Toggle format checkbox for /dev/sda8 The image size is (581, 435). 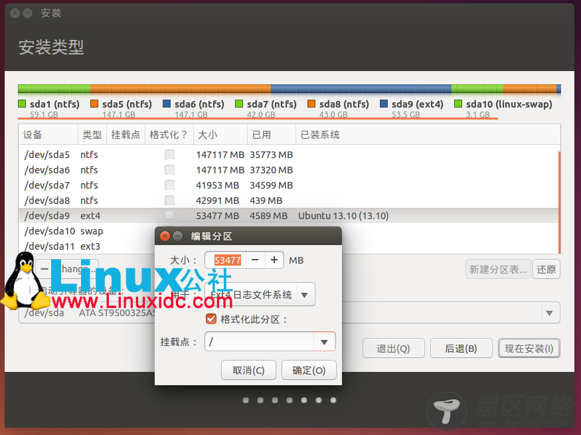point(170,200)
